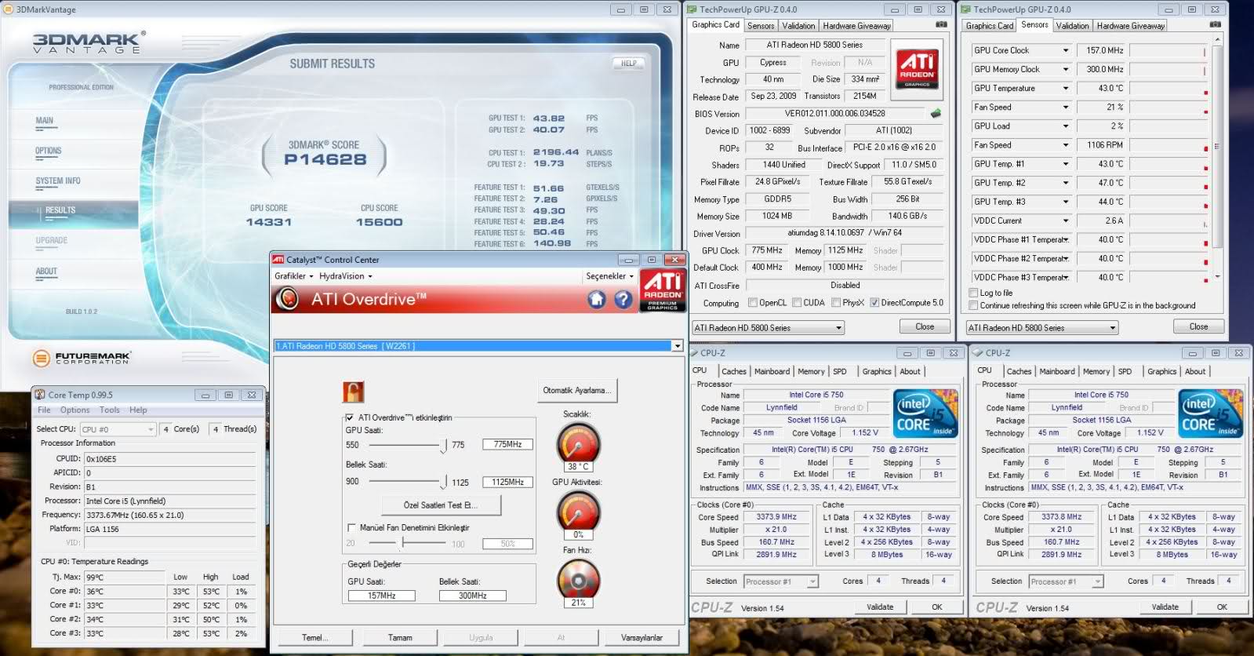The width and height of the screenshot is (1254, 656).
Task: Click the GPU Saati clock slider handle
Action: 444,446
